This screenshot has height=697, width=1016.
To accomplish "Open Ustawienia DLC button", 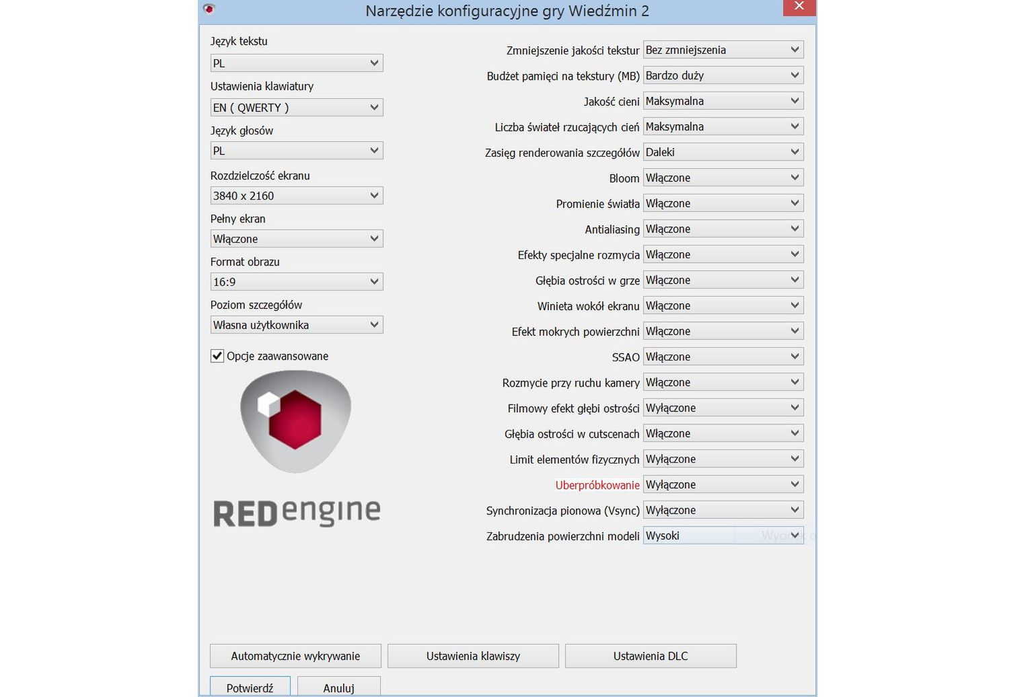I will pos(651,656).
